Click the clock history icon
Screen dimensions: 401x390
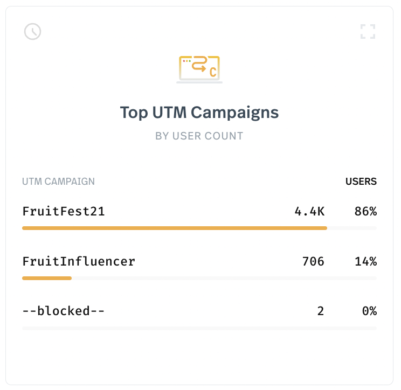(x=32, y=32)
